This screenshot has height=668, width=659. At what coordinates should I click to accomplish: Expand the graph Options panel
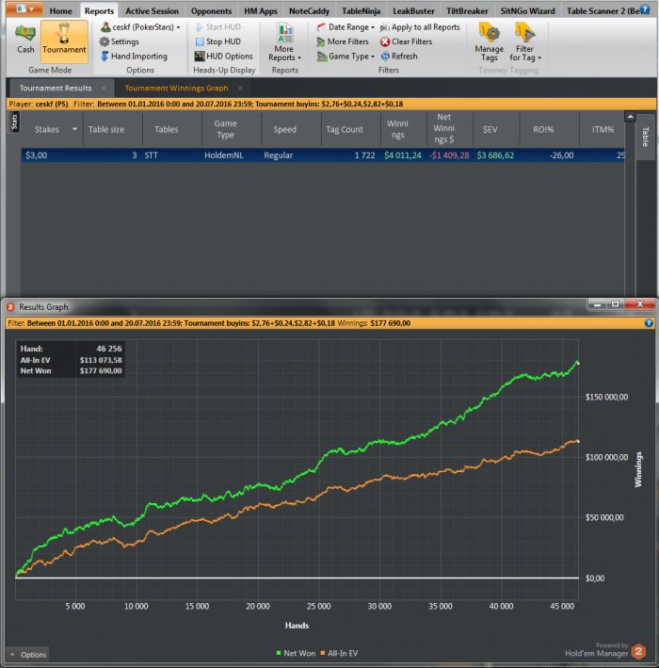click(28, 654)
